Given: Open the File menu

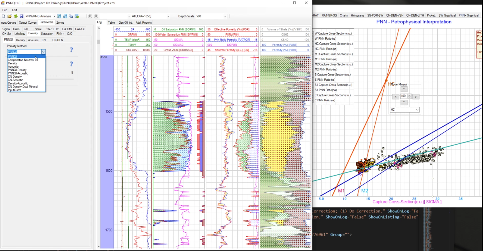Looking at the screenshot, I should (5, 10).
